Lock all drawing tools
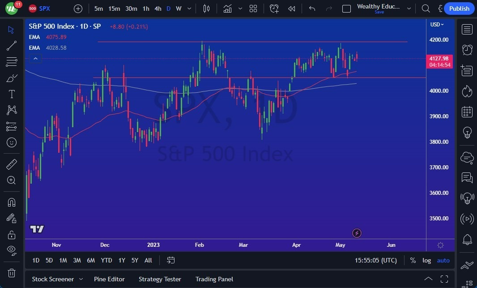The image size is (477, 288). point(11,234)
